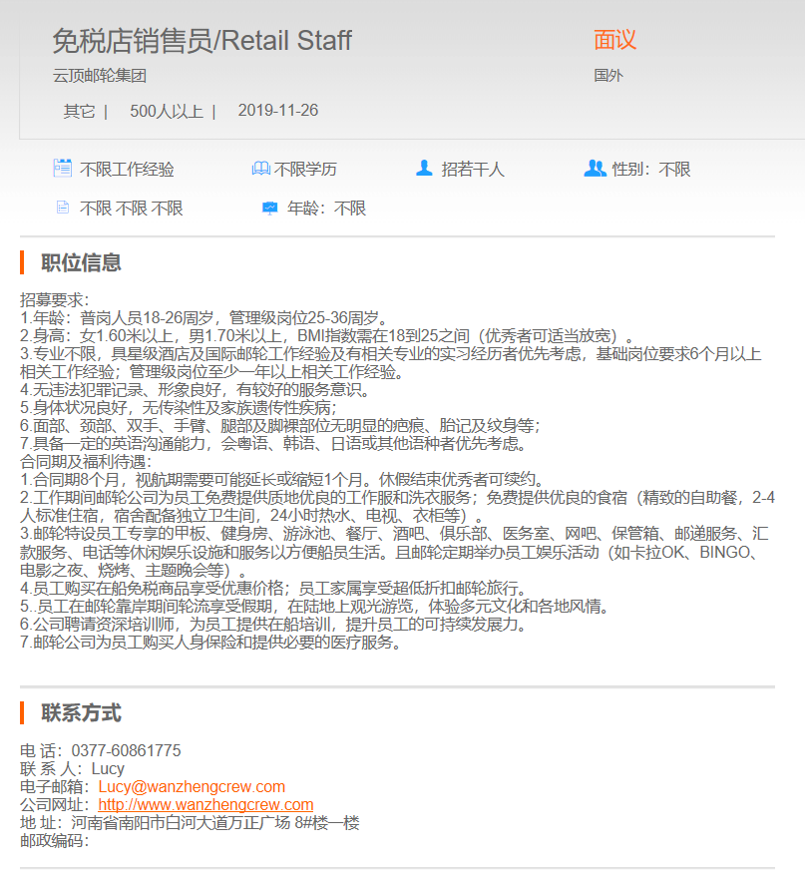Viewport: 805px width, 875px height.
Task: Click the two-person gender icon
Action: pos(595,168)
